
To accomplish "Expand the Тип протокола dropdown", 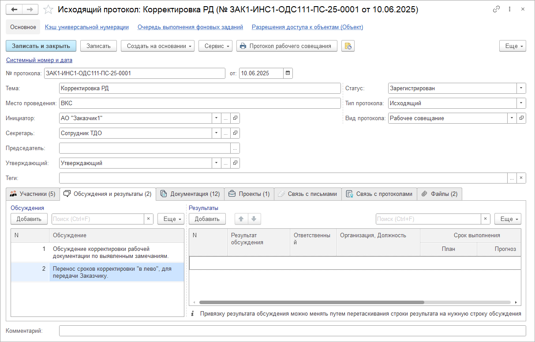I will point(521,103).
